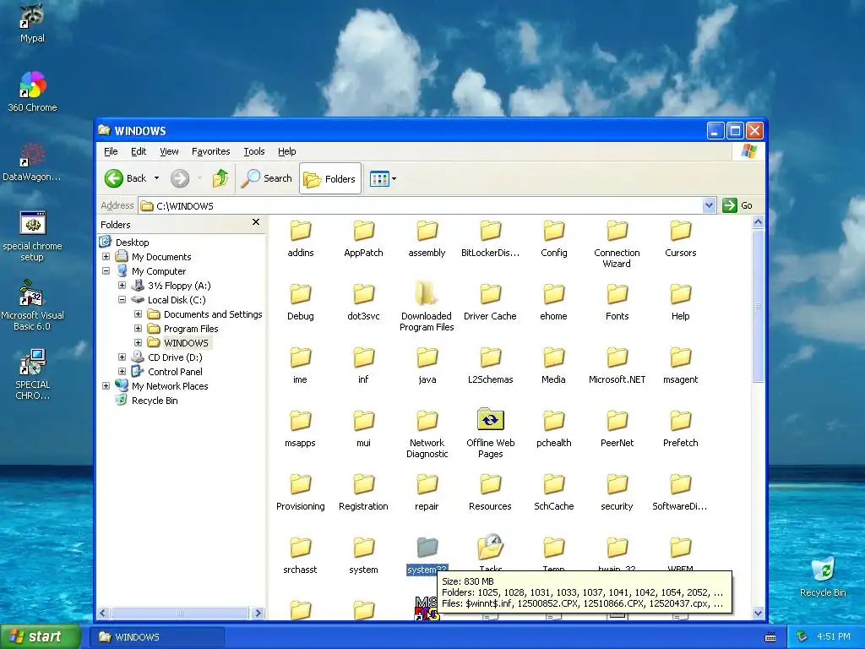Open the Help menu
Viewport: 865px width, 649px height.
pyautogui.click(x=286, y=151)
